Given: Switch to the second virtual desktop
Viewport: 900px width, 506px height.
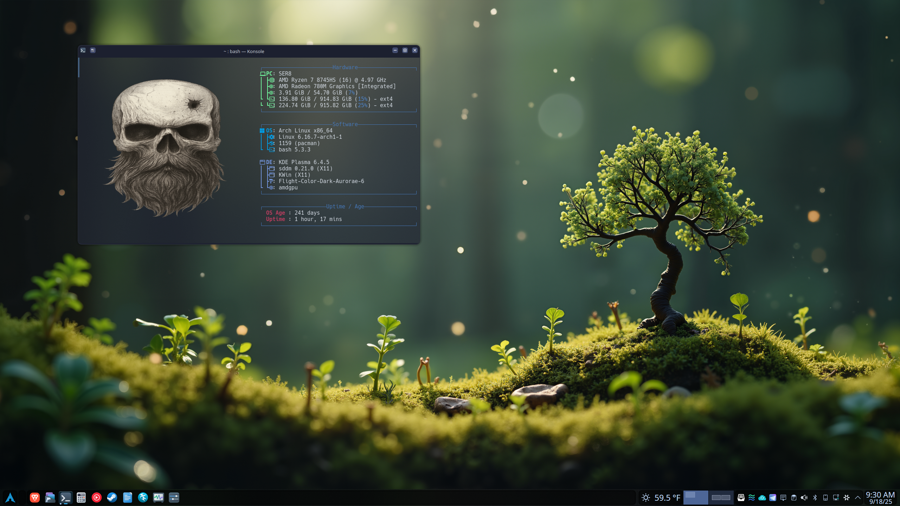Looking at the screenshot, I should pyautogui.click(x=720, y=498).
